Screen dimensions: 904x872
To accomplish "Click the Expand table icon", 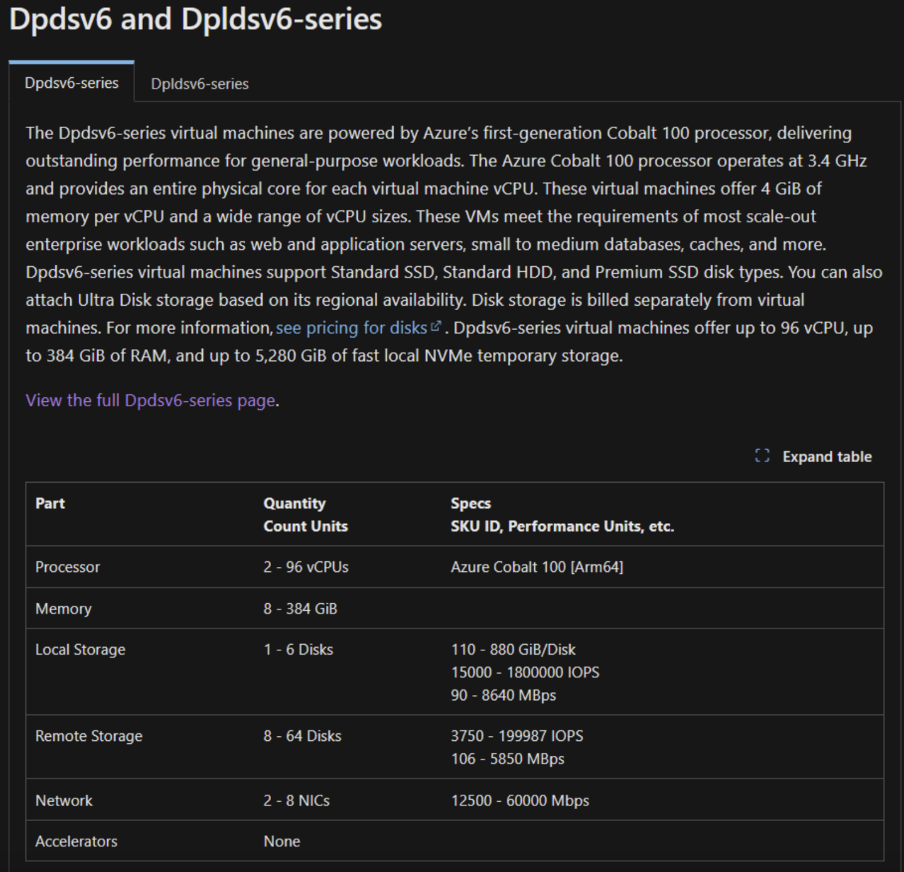I will point(762,456).
